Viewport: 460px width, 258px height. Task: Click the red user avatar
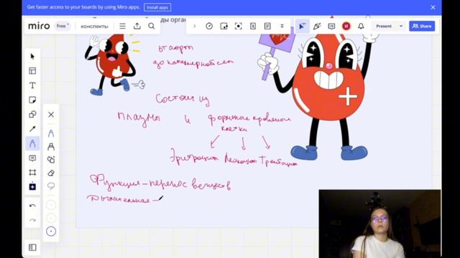[x=346, y=26]
